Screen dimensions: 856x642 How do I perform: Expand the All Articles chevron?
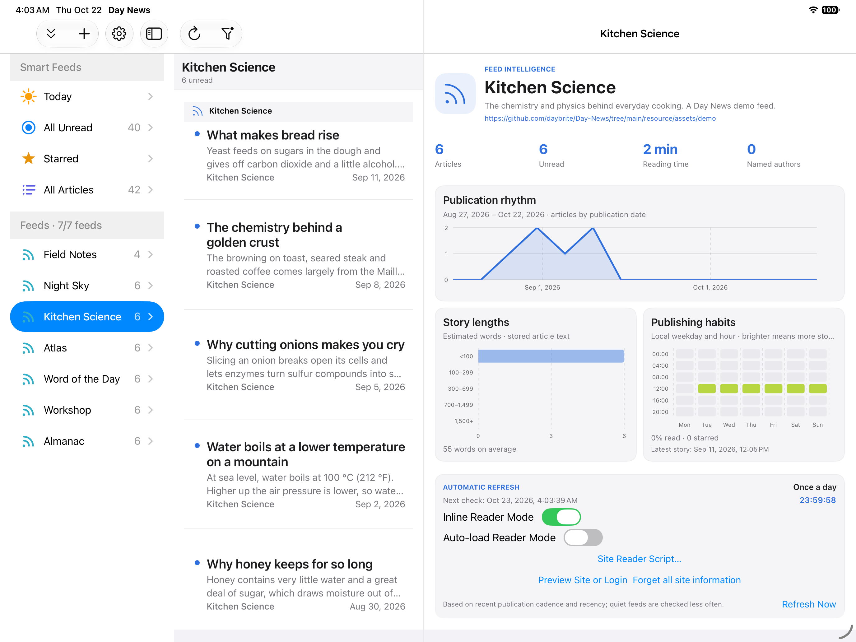click(x=151, y=190)
